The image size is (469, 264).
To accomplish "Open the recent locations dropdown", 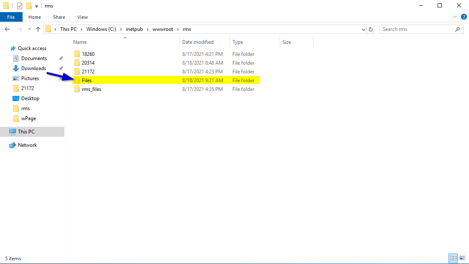I will pyautogui.click(x=29, y=29).
